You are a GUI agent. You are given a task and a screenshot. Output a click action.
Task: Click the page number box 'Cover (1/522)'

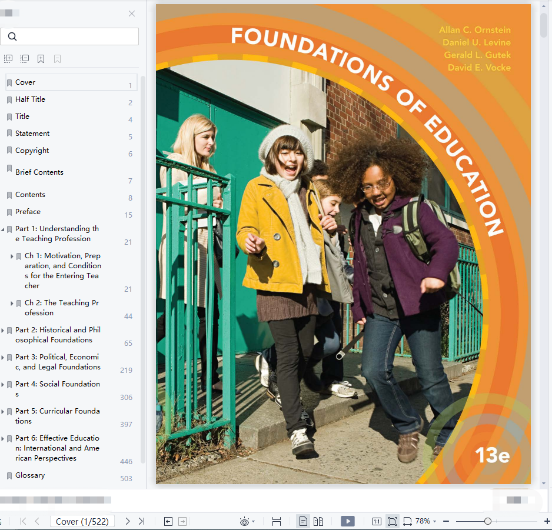pyautogui.click(x=82, y=521)
